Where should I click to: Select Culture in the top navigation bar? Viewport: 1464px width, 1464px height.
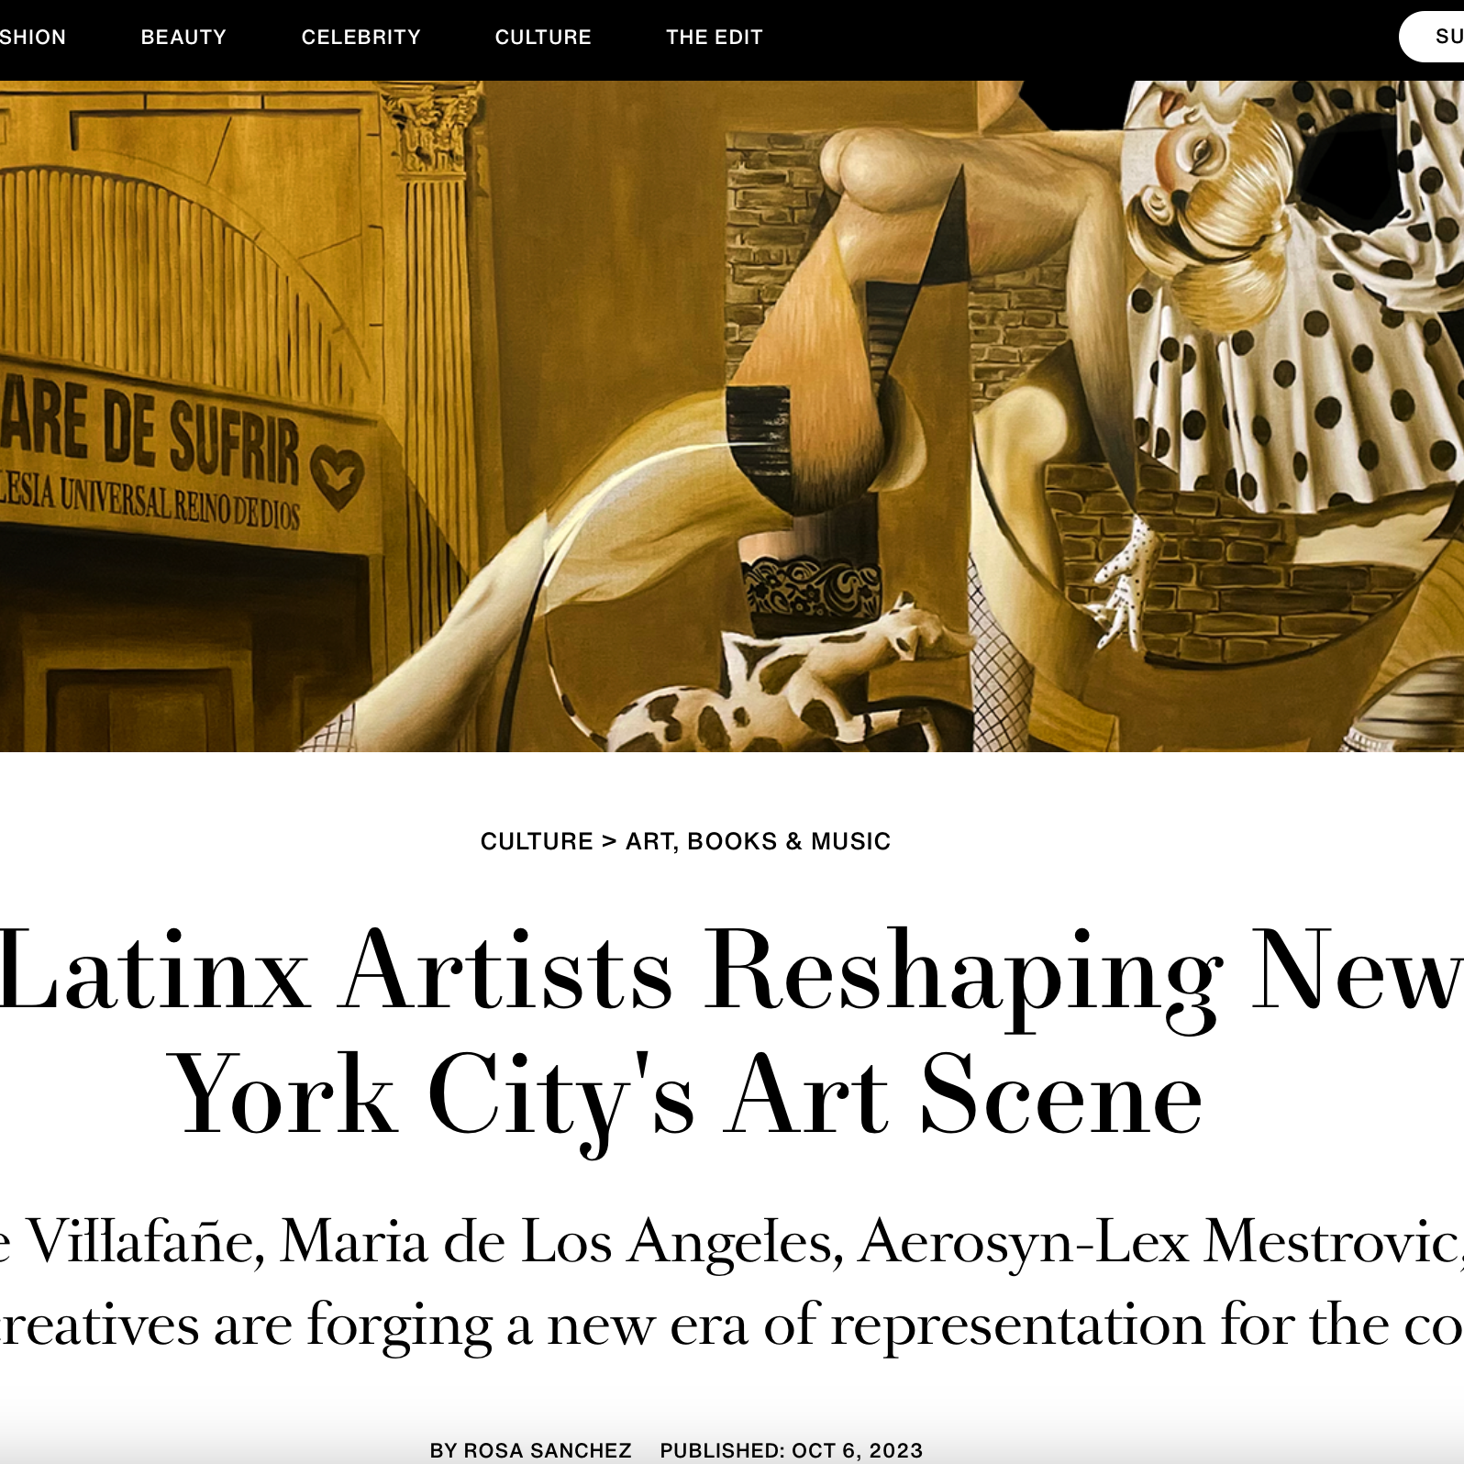tap(543, 38)
